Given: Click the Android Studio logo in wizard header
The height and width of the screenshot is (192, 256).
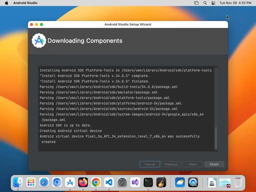Looking at the screenshot, I should 39,40.
